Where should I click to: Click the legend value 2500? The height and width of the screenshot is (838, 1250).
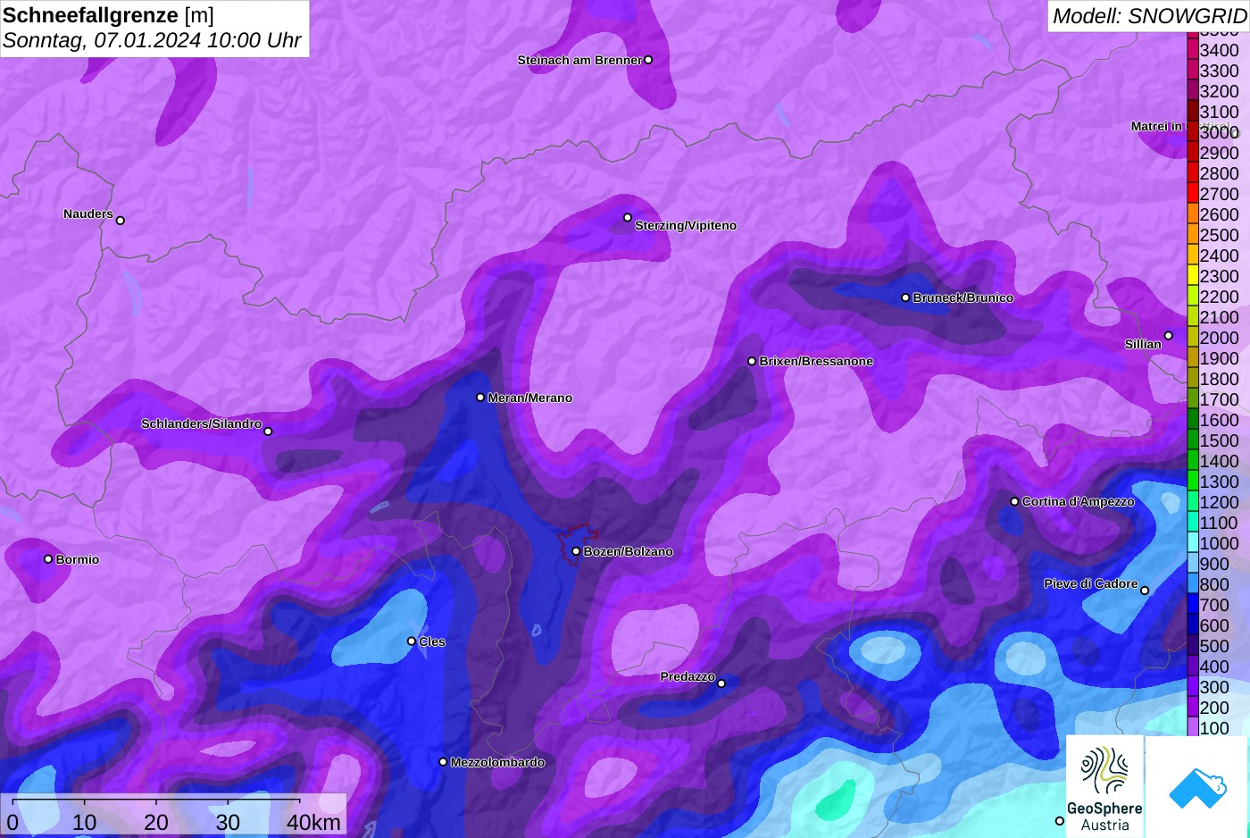click(1219, 235)
